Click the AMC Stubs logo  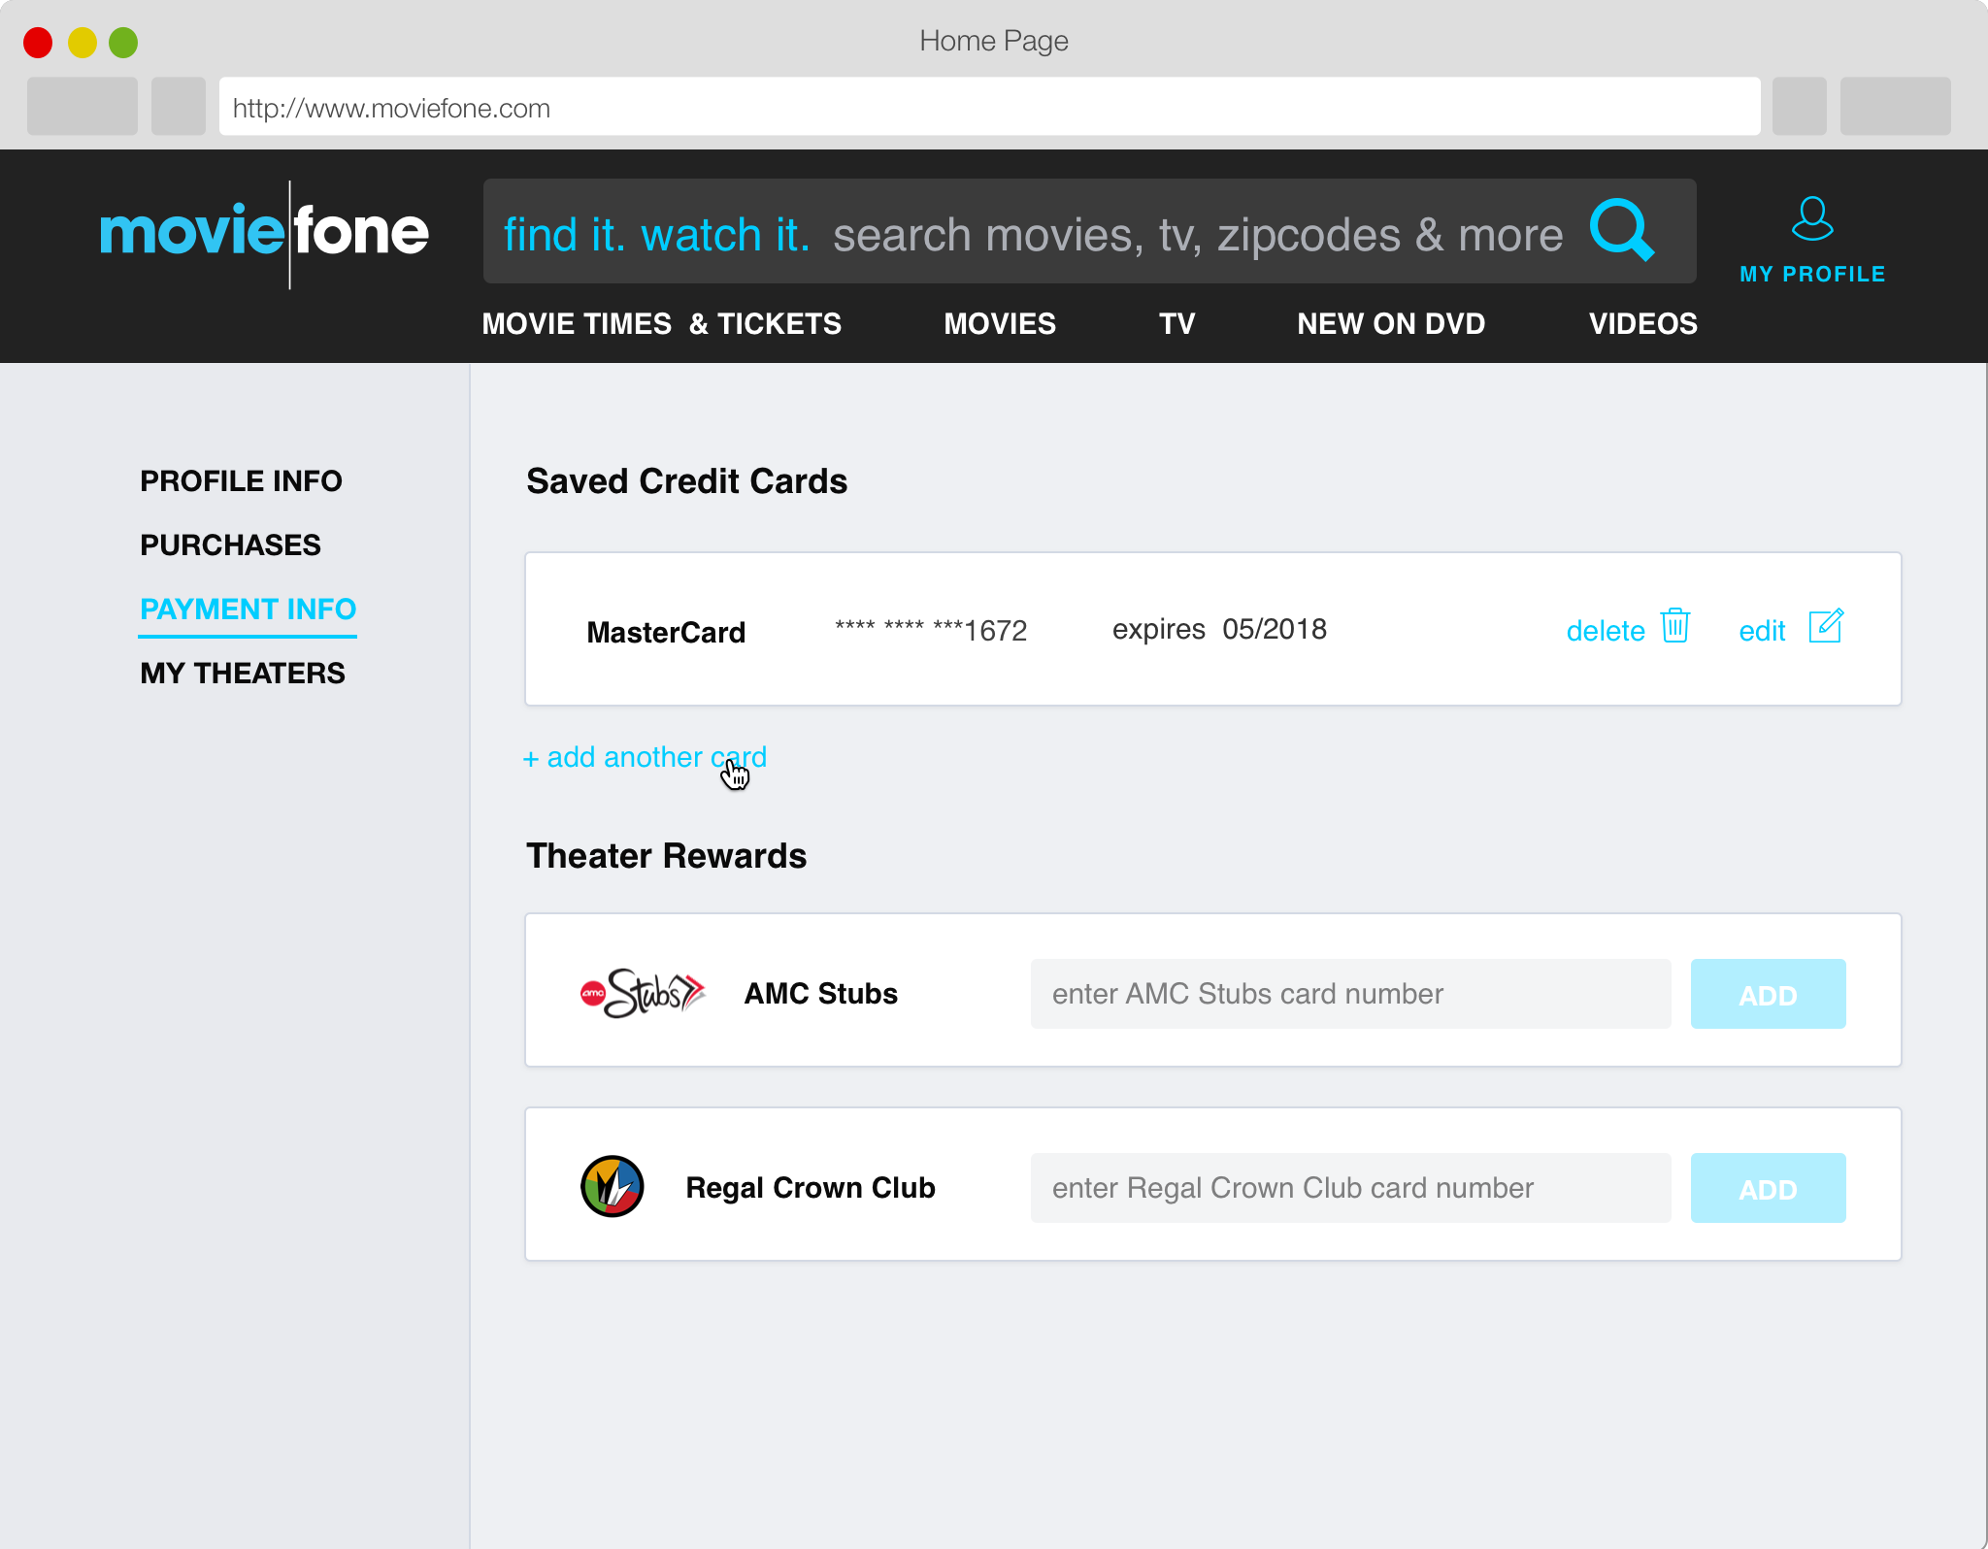pos(642,993)
